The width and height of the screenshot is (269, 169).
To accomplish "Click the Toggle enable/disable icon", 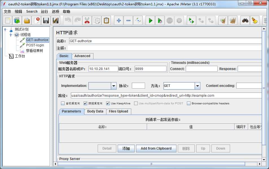I will pos(138,21).
